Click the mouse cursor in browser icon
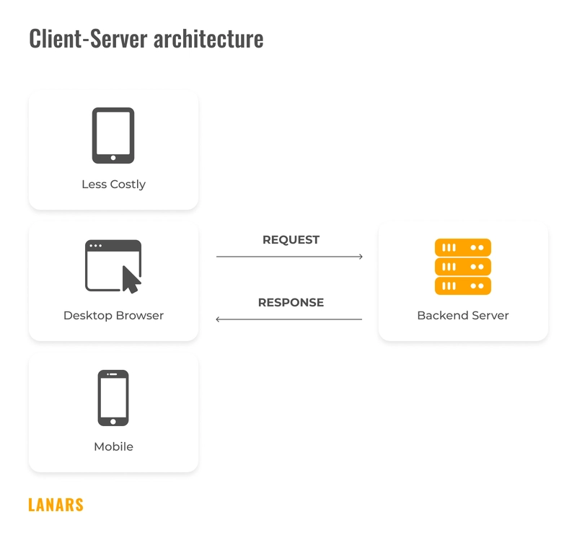 coord(131,280)
